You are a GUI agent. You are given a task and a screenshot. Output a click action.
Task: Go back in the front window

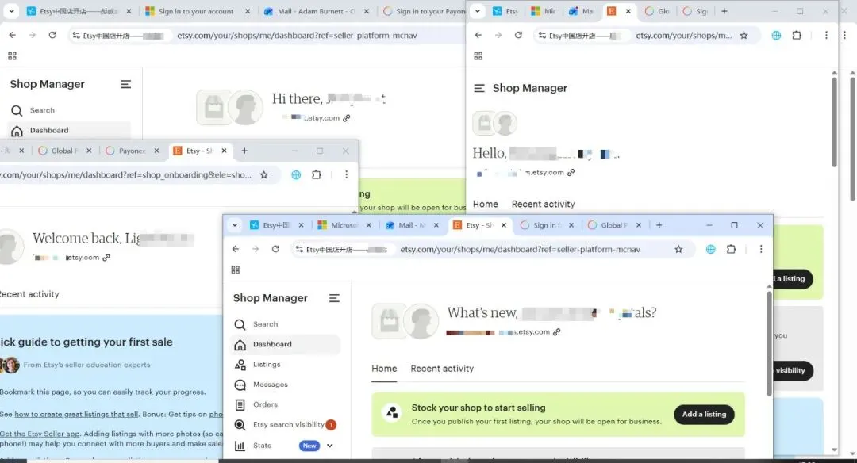pos(236,249)
